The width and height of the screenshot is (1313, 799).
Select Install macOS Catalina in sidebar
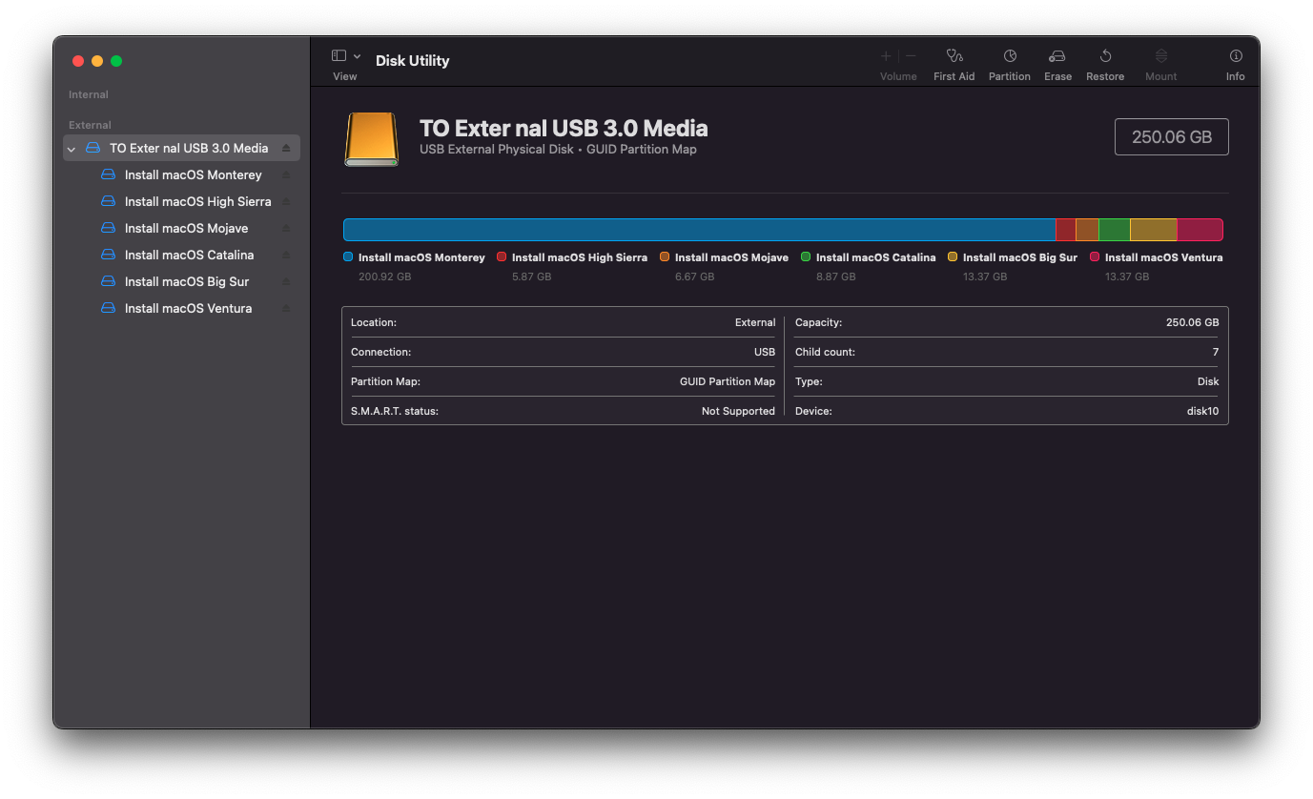point(181,255)
